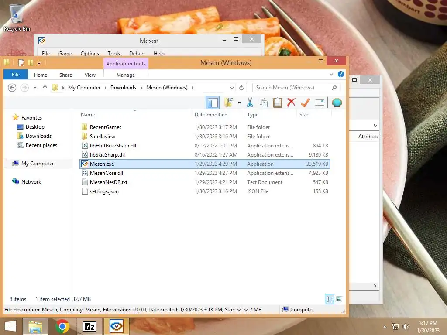Viewport: 447px width, 335px height.
Task: Toggle the navigation pane layout button
Action: [x=213, y=103]
